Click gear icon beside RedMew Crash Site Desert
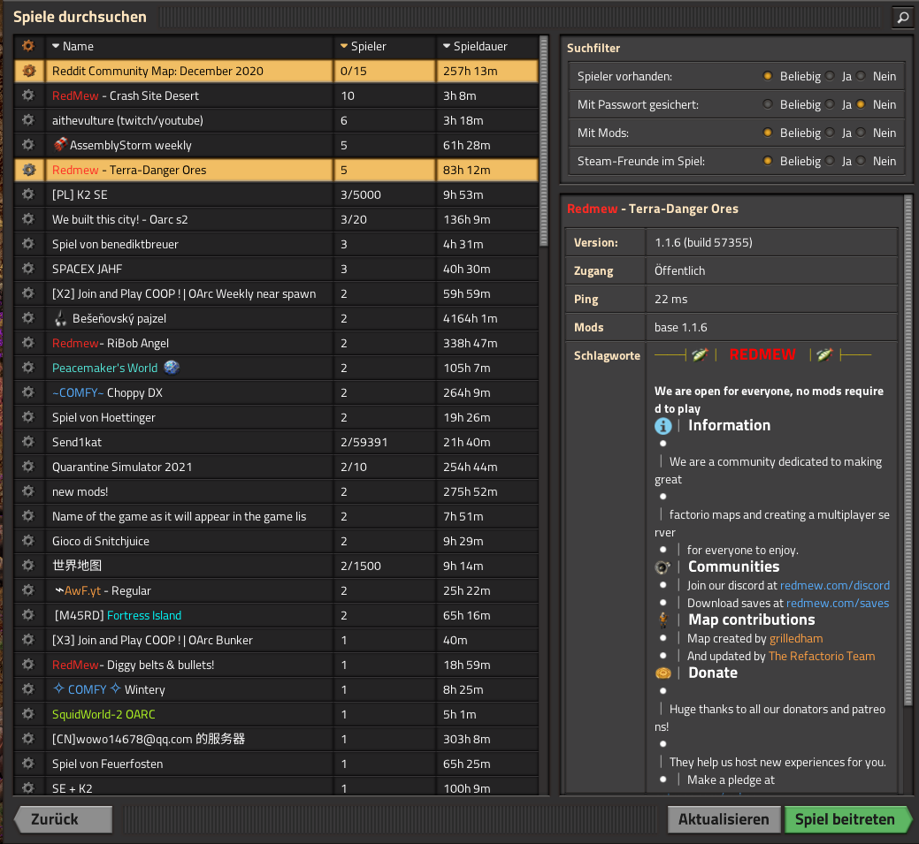The width and height of the screenshot is (919, 844). pos(29,95)
